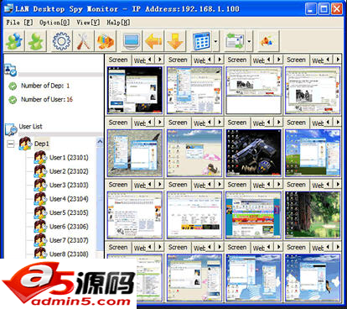
Task: Click the 'Number of User: 16' text
Action: (x=47, y=99)
